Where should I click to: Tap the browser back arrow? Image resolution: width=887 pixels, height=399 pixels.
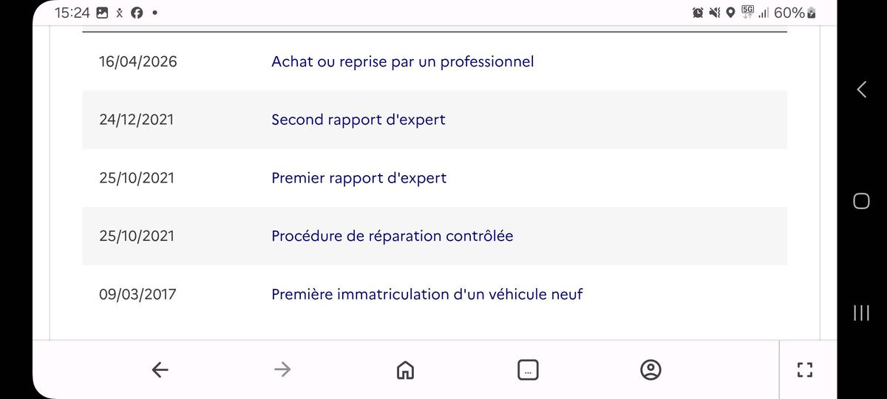pos(160,369)
